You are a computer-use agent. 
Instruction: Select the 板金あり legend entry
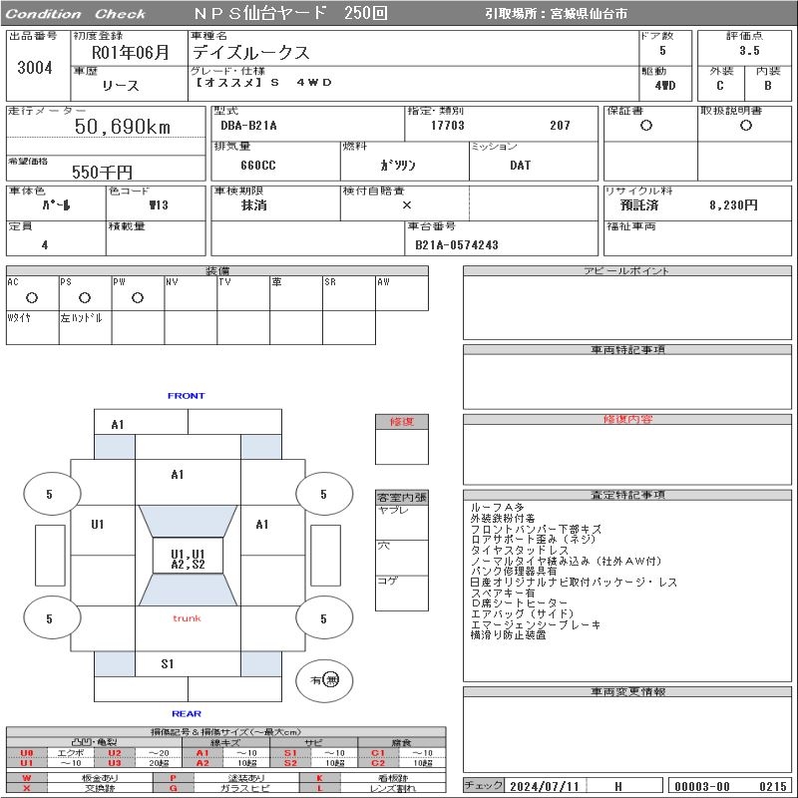click(x=99, y=778)
